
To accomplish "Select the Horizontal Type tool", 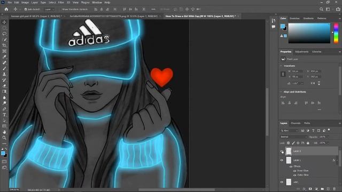I will point(4,115).
